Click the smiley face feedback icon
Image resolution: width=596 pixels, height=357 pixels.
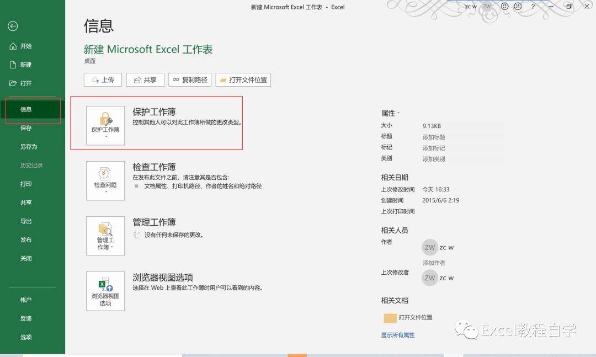505,7
